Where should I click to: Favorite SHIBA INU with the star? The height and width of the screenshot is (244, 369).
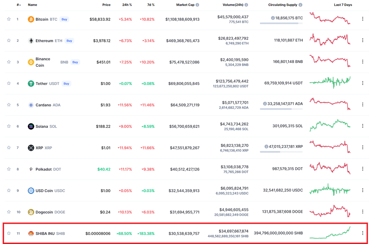[9, 233]
